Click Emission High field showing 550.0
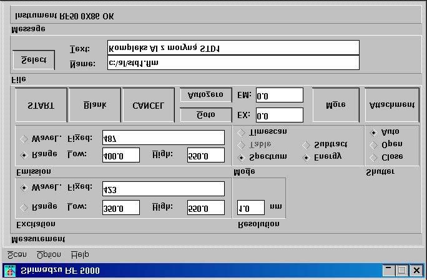 coord(206,155)
